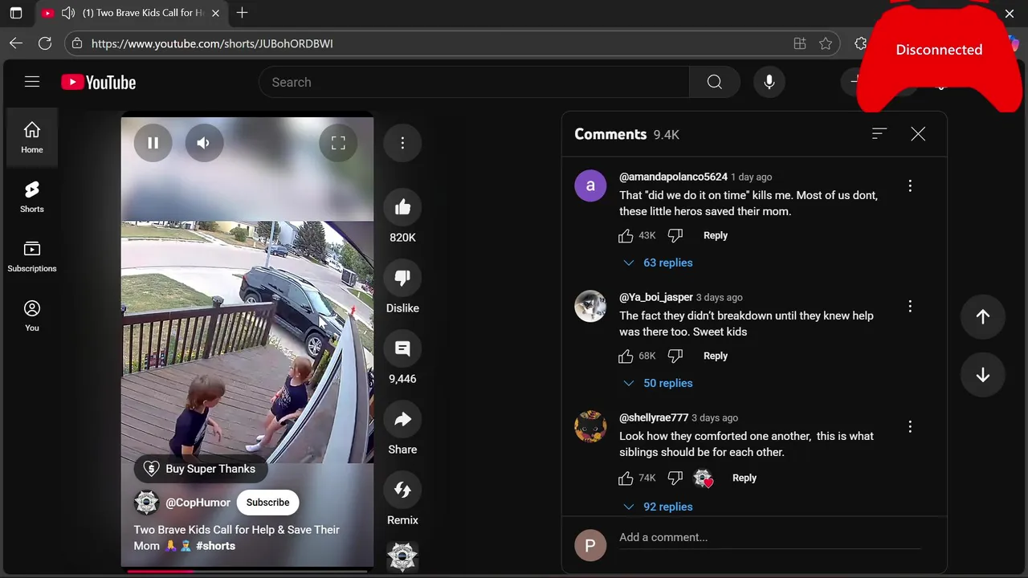Open YouTube guide hamburger menu

(x=32, y=82)
